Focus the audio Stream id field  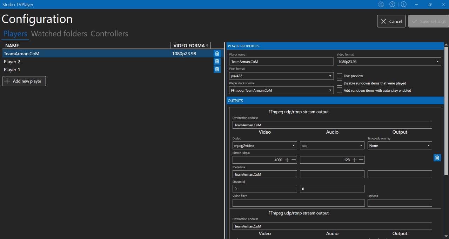pyautogui.click(x=332, y=189)
